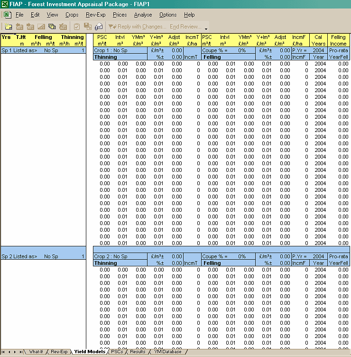Click the Reply with Changes button
351x357 pixels.
[x=138, y=27]
